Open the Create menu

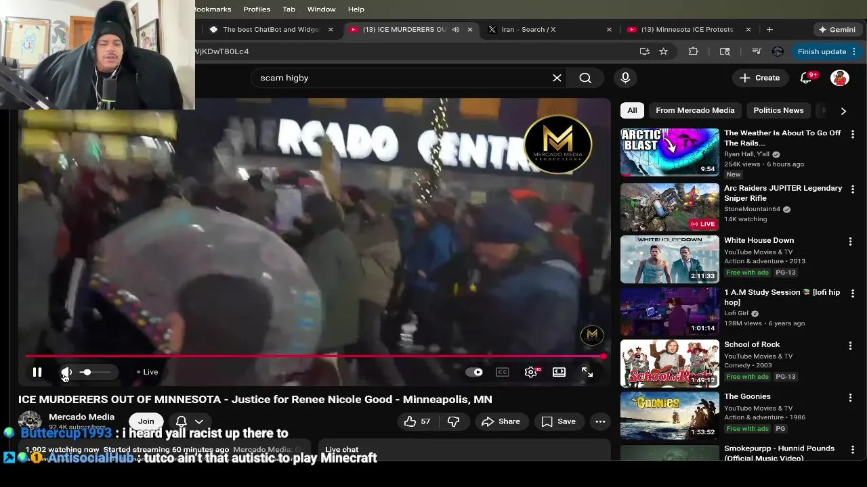760,78
